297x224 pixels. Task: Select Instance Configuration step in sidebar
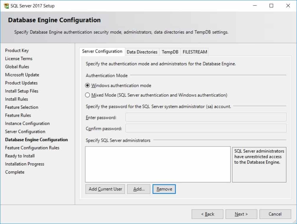pyautogui.click(x=27, y=123)
